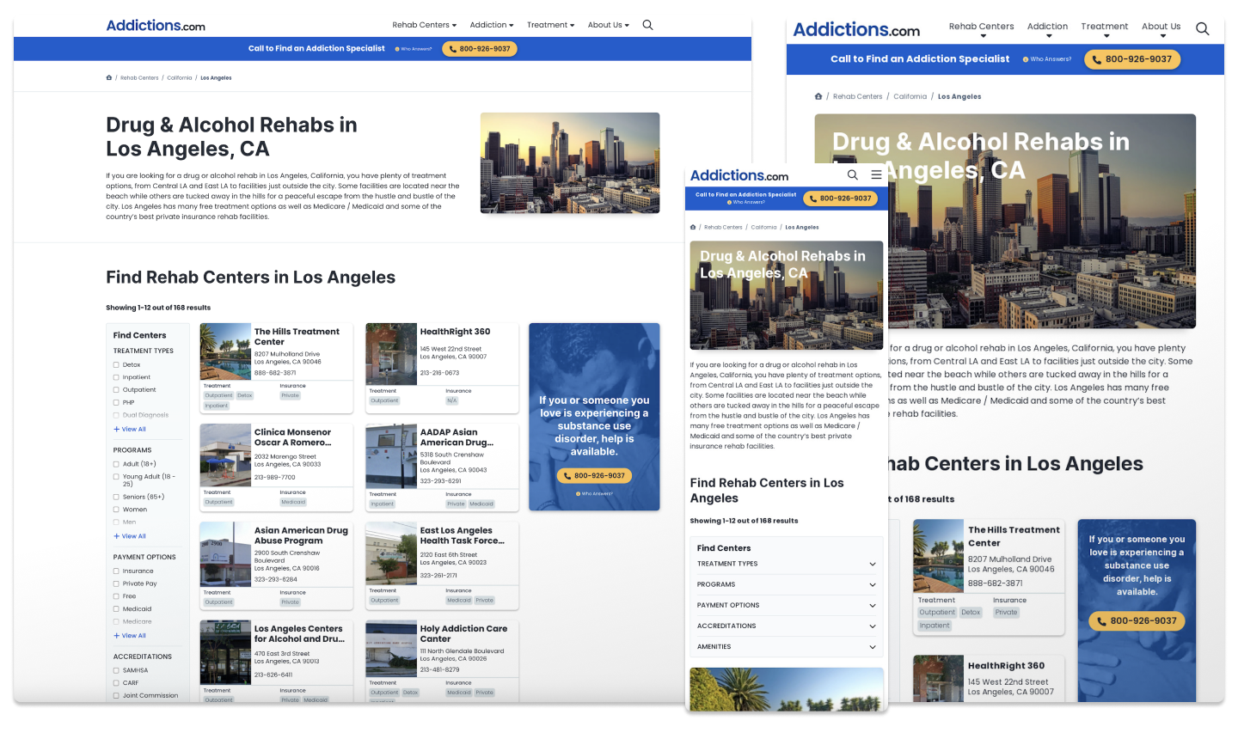Open the Treatment menu in the tablet layout
The width and height of the screenshot is (1238, 739).
point(1104,27)
